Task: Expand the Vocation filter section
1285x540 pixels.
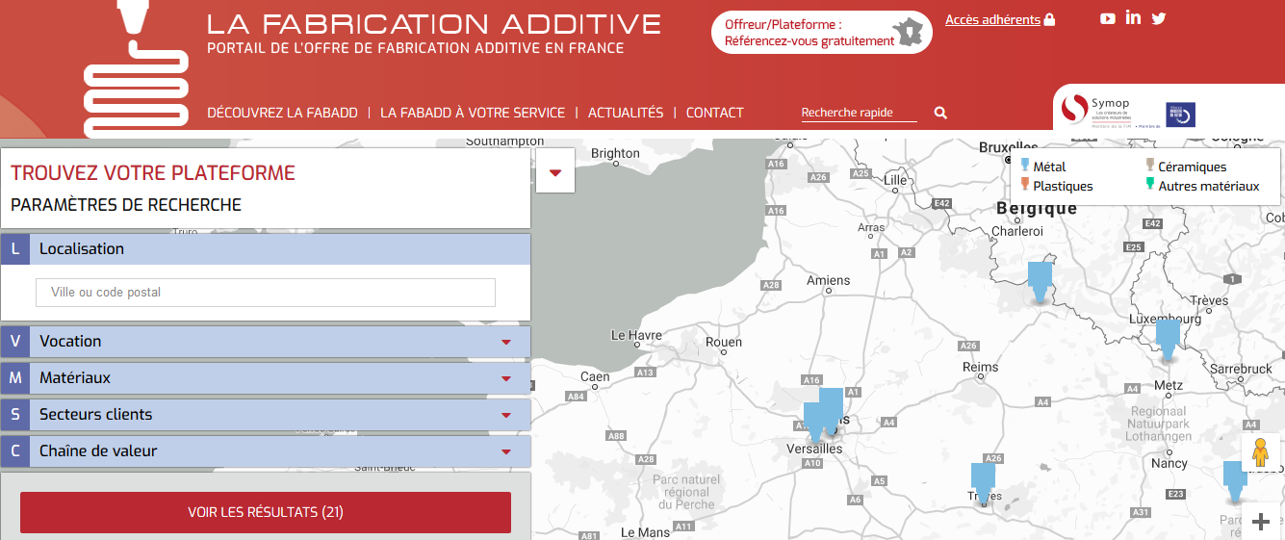Action: click(x=266, y=342)
